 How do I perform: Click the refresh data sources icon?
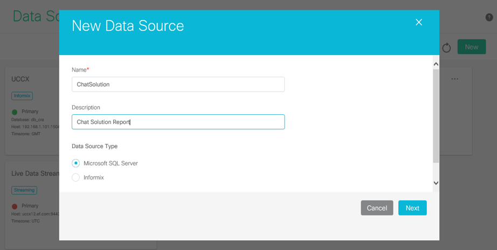point(446,48)
